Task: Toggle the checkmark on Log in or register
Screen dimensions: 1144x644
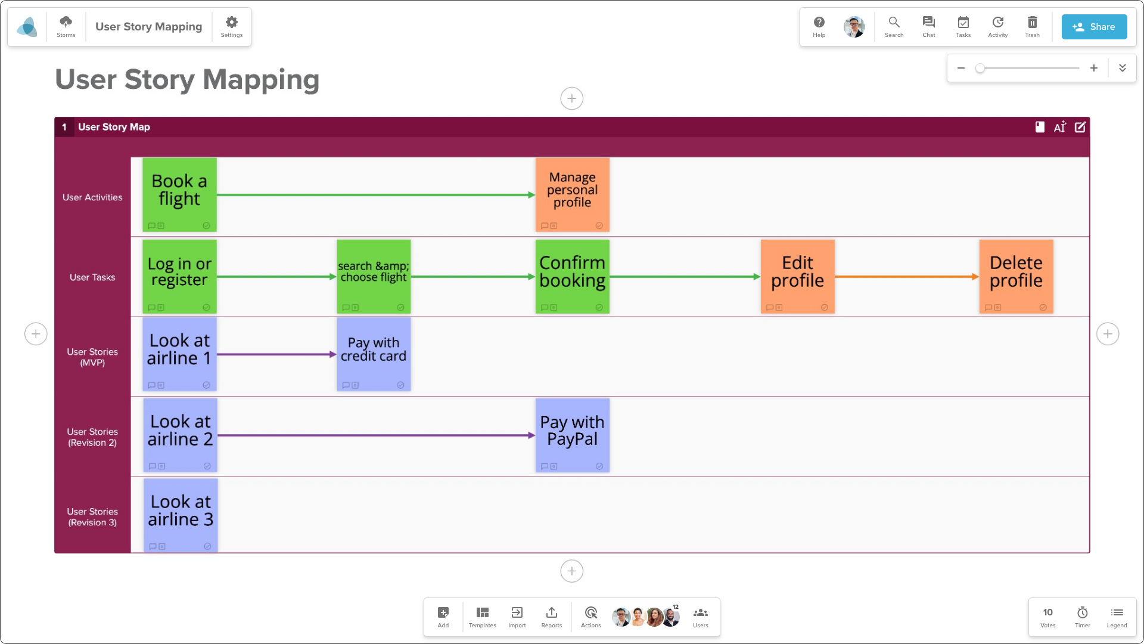Action: click(206, 308)
